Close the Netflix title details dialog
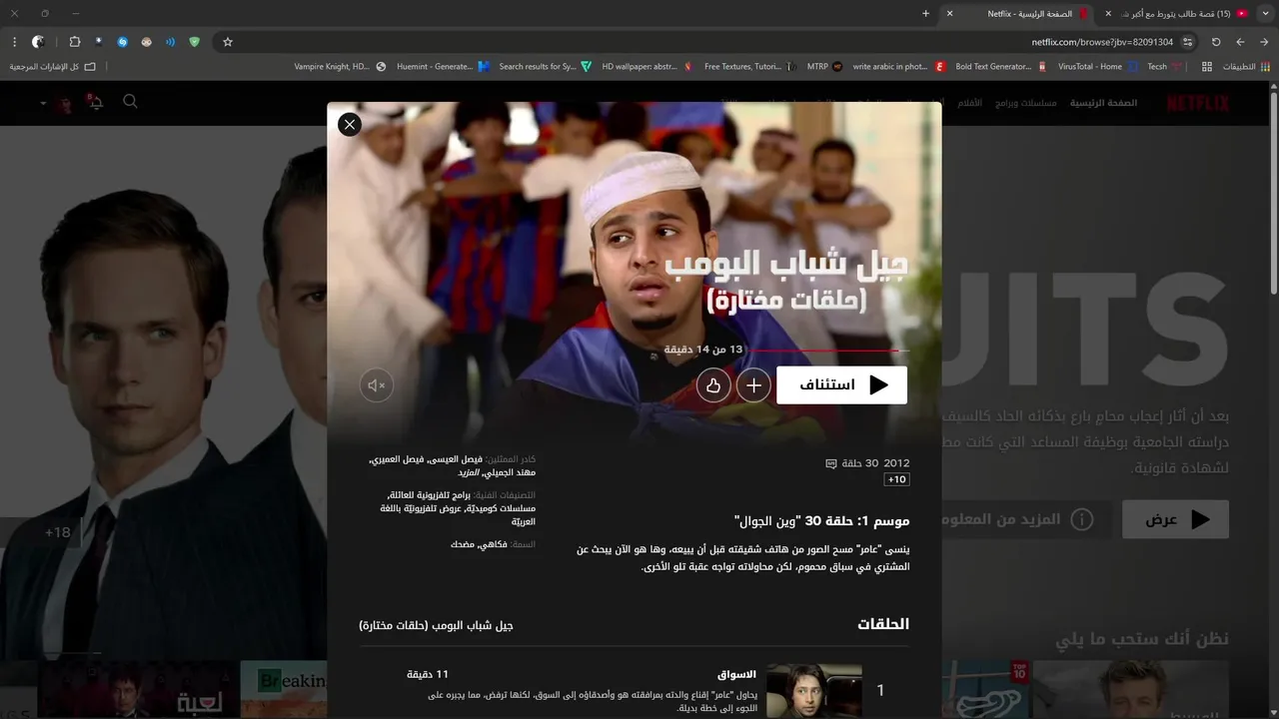The width and height of the screenshot is (1279, 719). 349,124
